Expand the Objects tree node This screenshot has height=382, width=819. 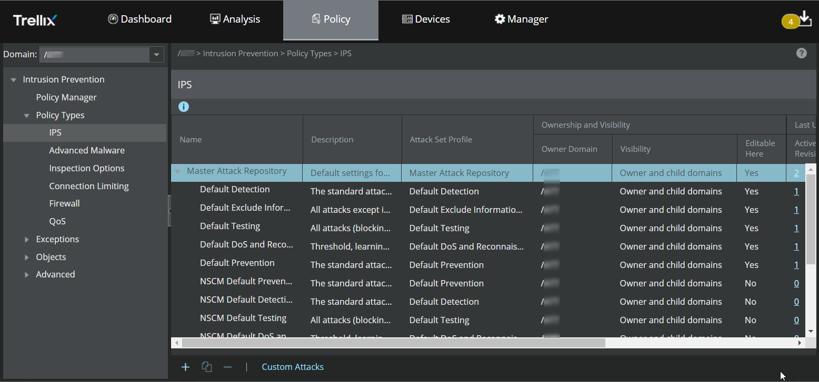[27, 257]
